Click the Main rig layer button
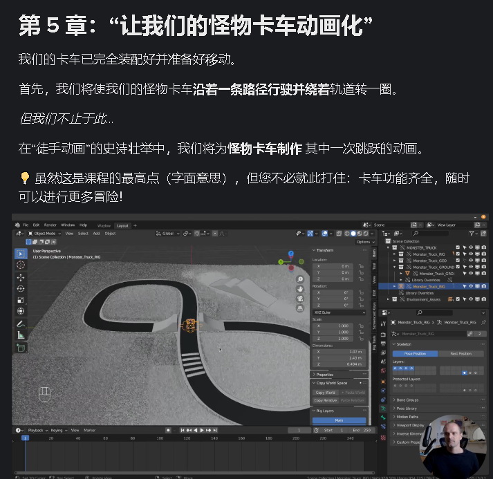The width and height of the screenshot is (493, 479). [x=339, y=420]
